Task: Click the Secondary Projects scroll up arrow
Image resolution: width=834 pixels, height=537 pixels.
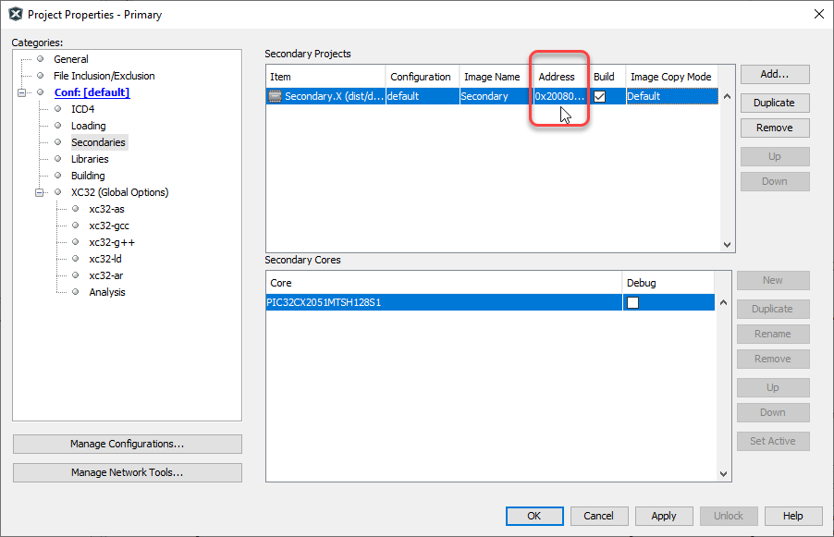Action: pyautogui.click(x=727, y=96)
